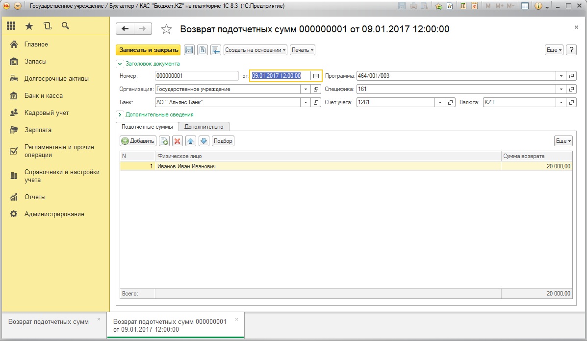This screenshot has width=587, height=341.
Task: Click the Подбор button
Action: click(223, 141)
